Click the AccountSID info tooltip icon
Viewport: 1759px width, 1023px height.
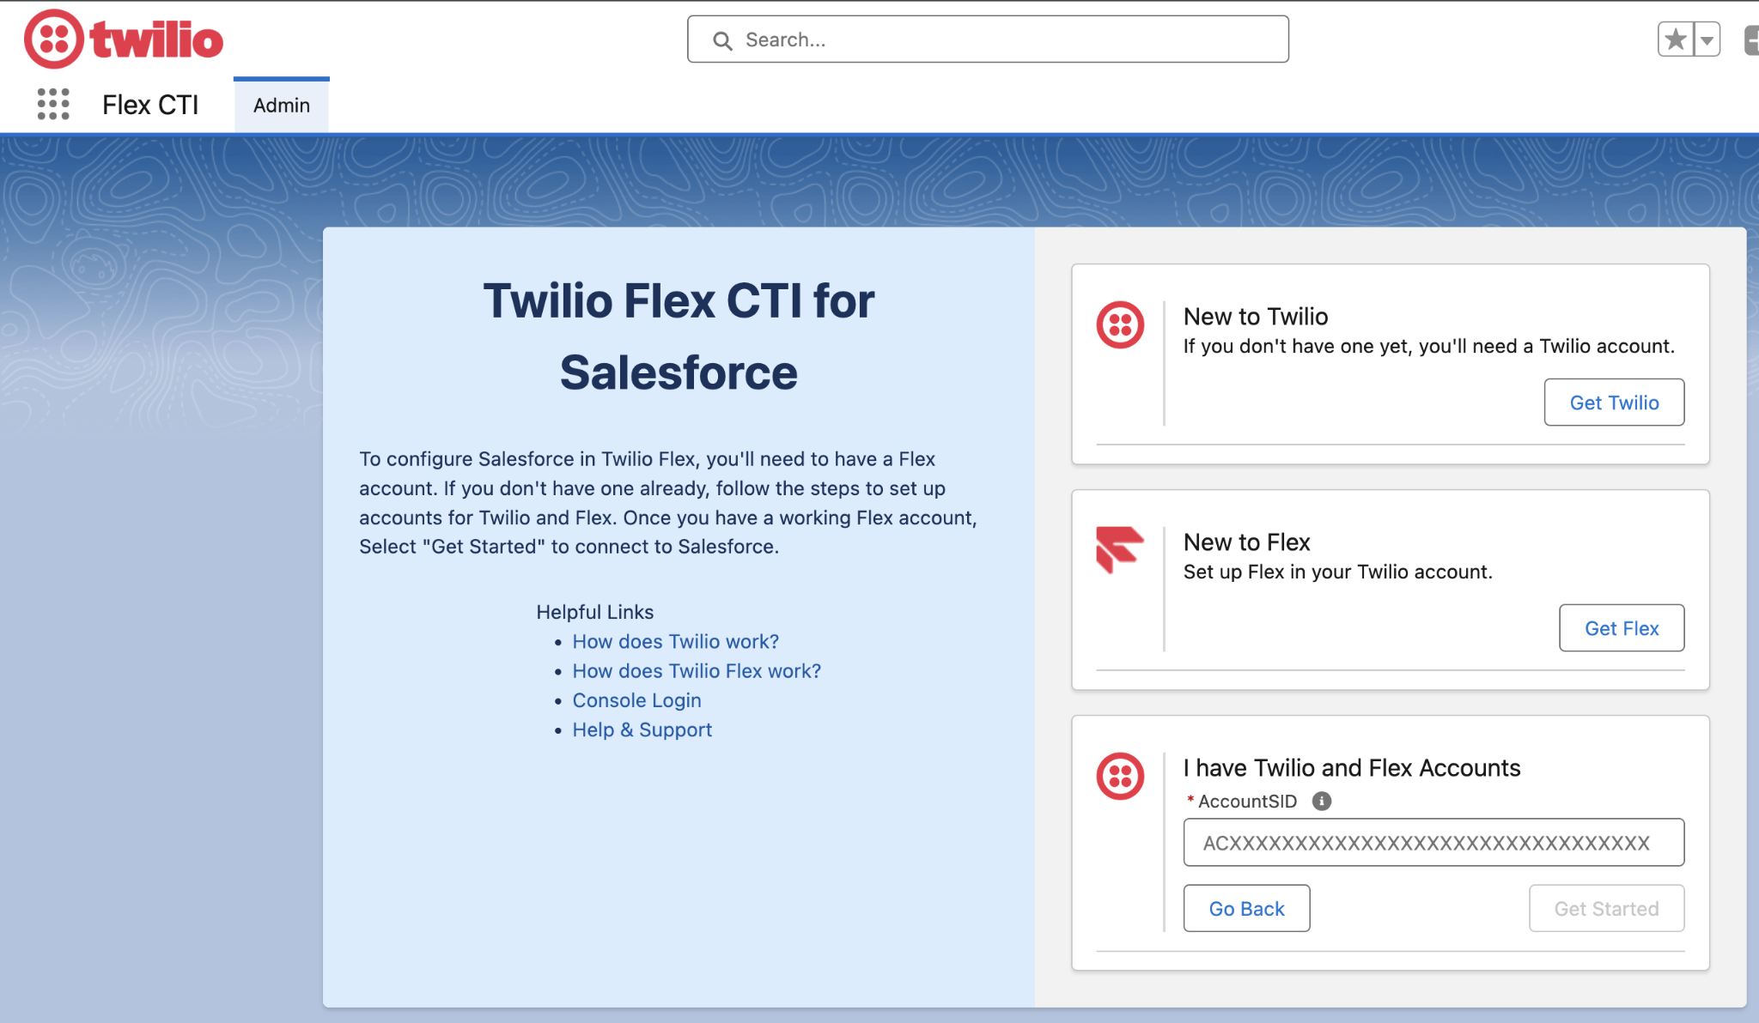click(1322, 801)
